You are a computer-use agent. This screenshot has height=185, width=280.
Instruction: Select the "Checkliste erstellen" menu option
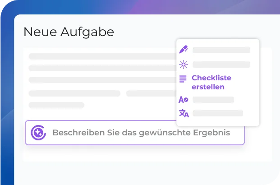pyautogui.click(x=211, y=82)
